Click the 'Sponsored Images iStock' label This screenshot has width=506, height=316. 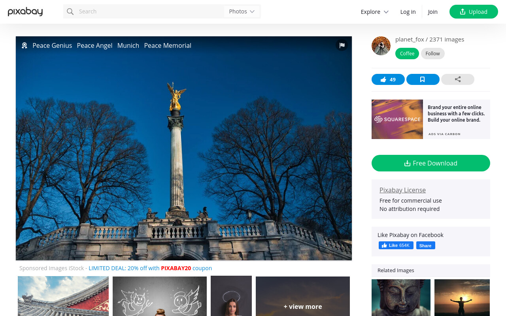tap(52, 268)
